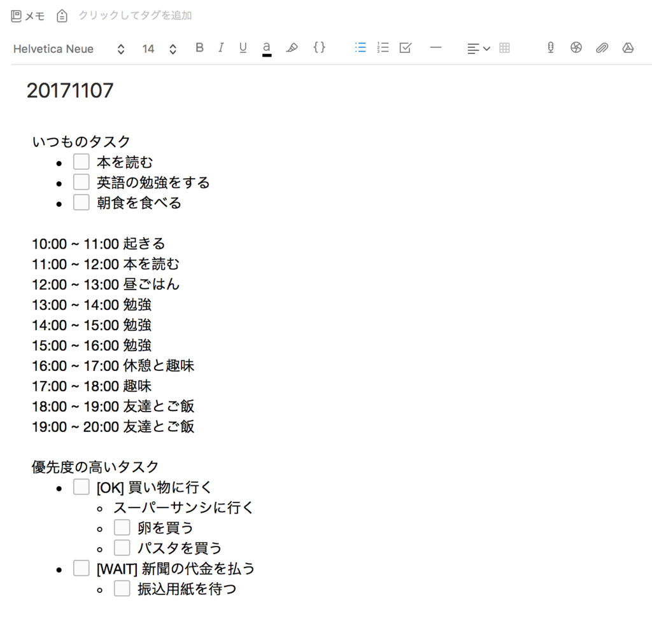This screenshot has height=633, width=652.
Task: Click the tag icon beside the notebook name
Action: (62, 15)
